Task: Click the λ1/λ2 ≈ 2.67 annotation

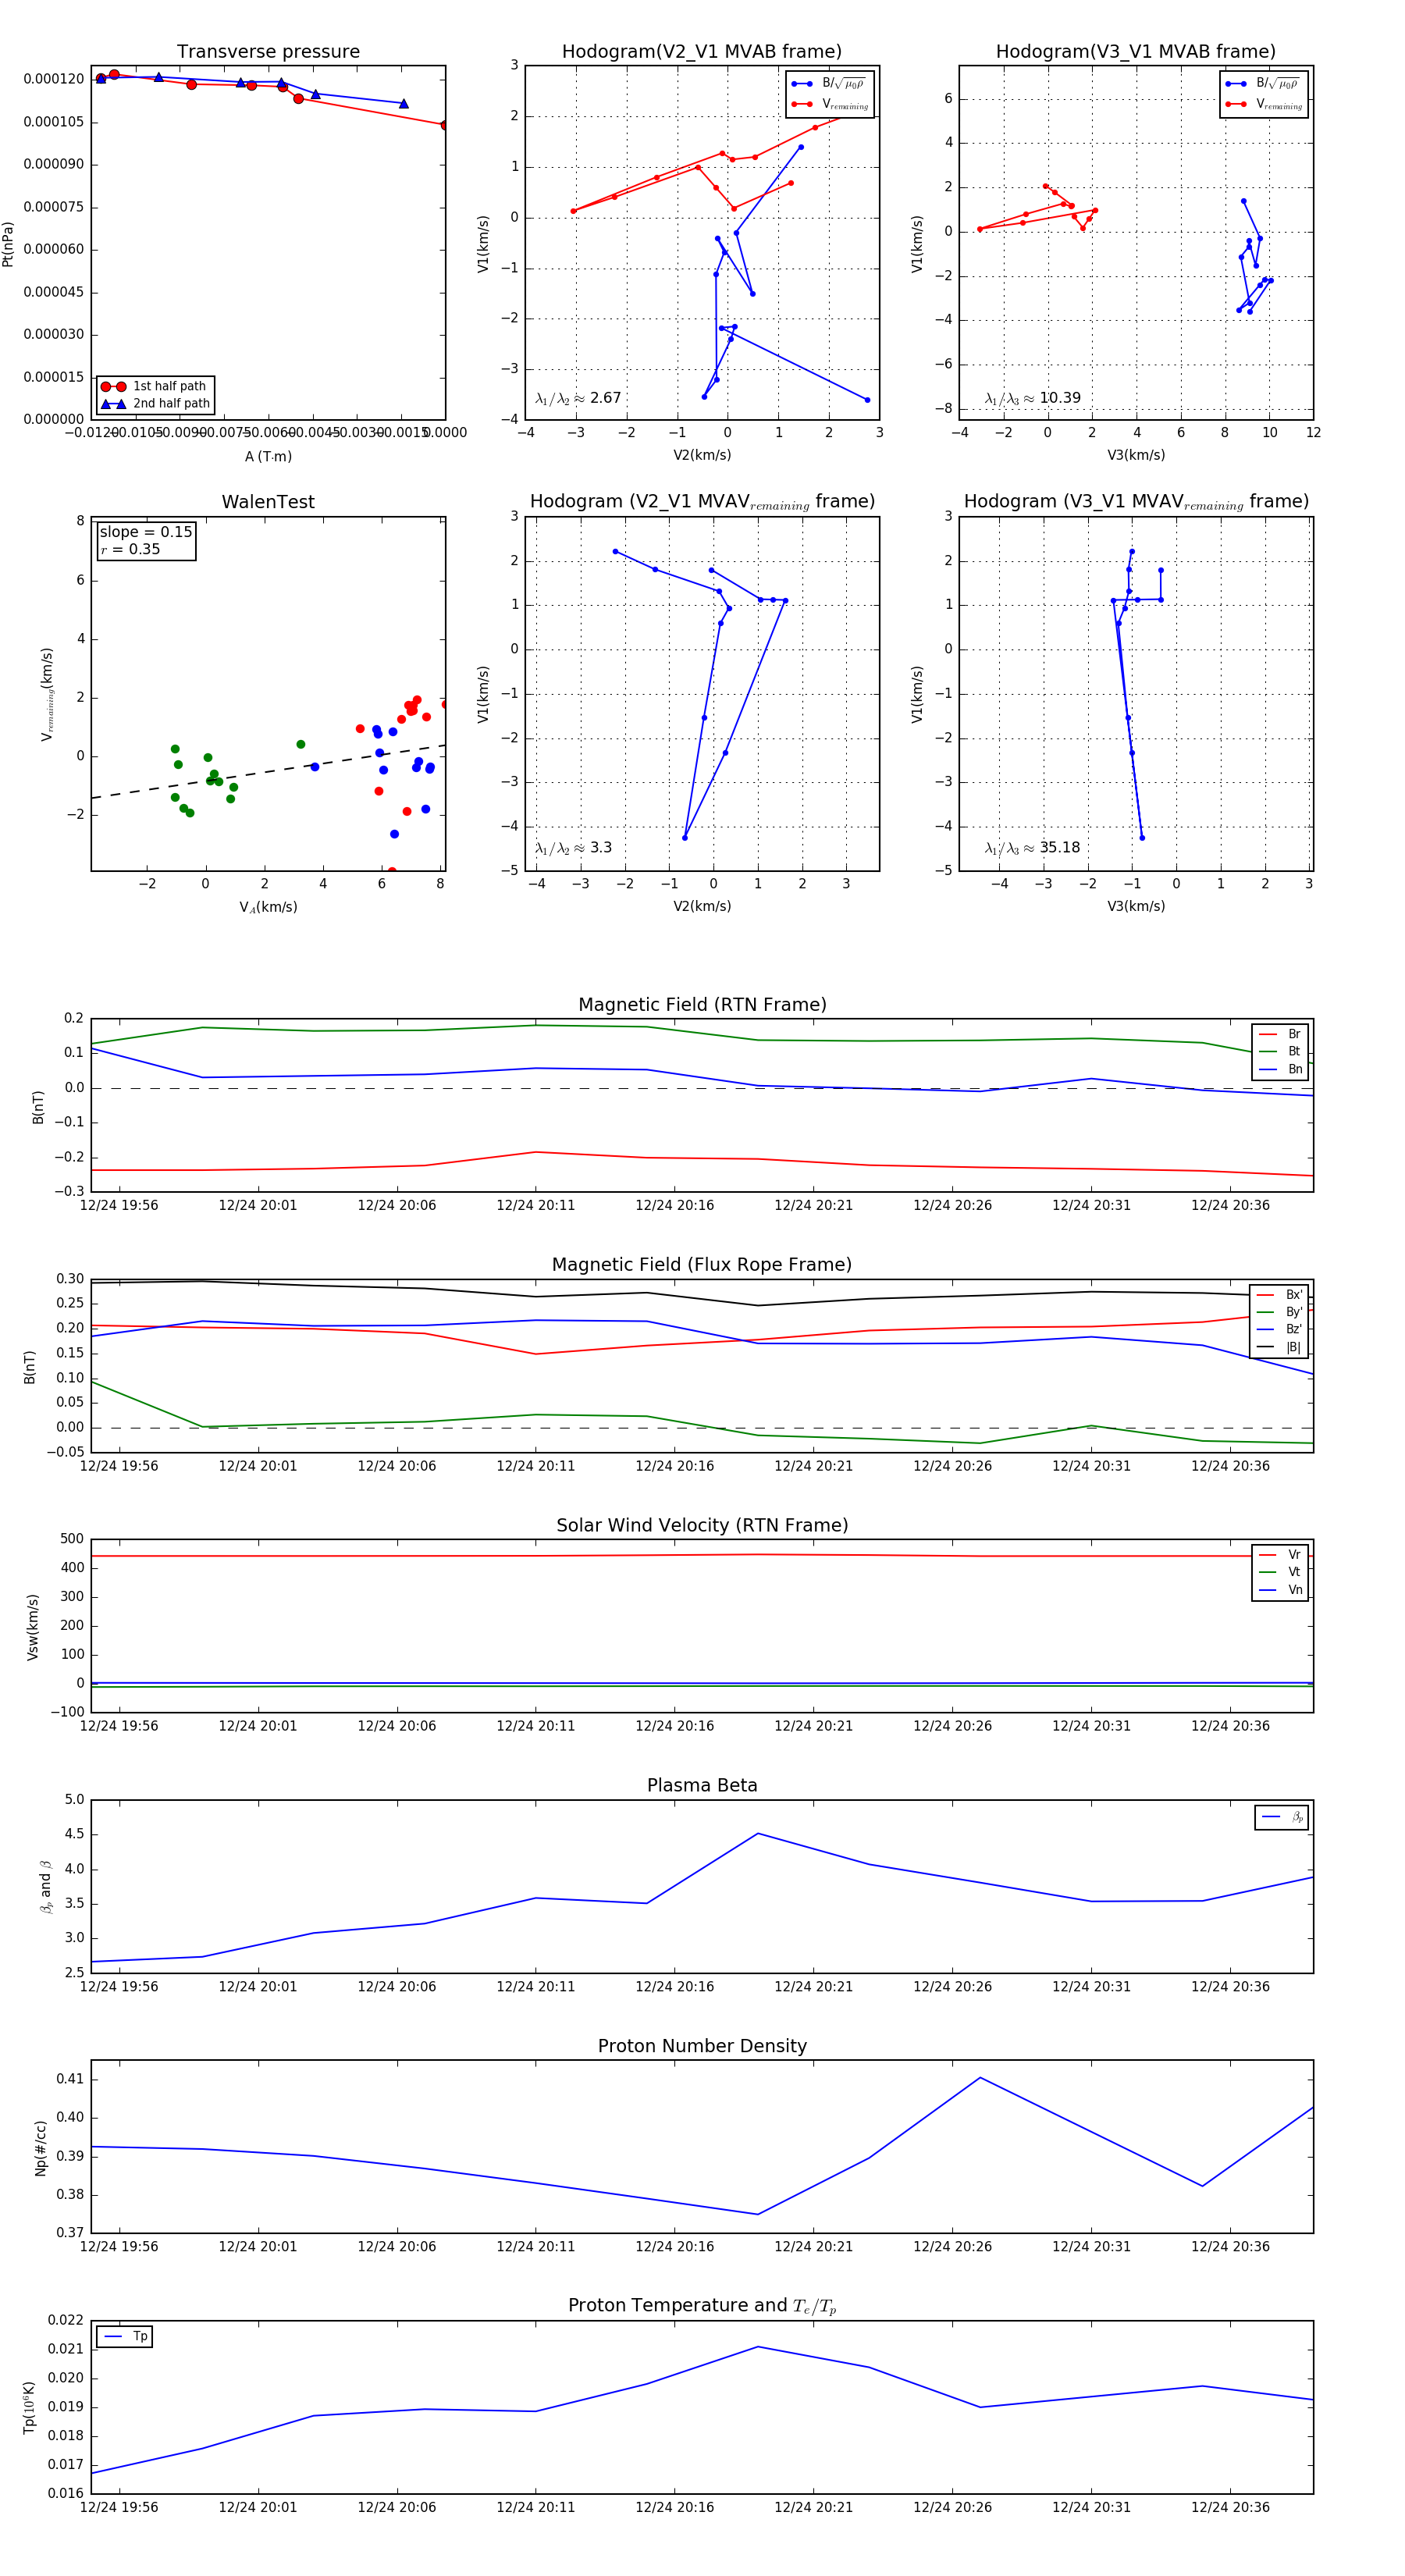Action: tap(578, 398)
